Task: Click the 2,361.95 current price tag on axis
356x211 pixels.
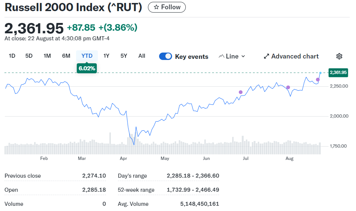Action: pos(338,73)
